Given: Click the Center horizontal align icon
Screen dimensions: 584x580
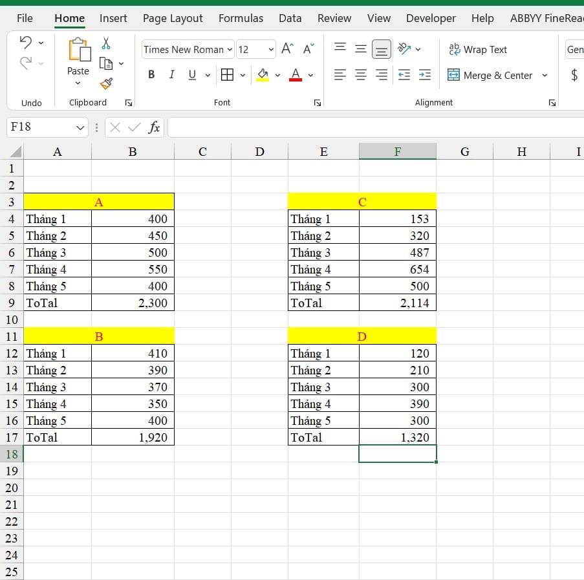Looking at the screenshot, I should coord(361,75).
